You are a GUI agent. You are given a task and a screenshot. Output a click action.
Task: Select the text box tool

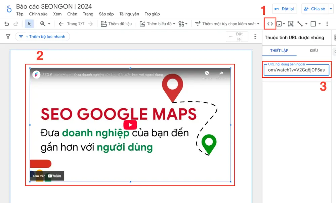click(x=291, y=24)
